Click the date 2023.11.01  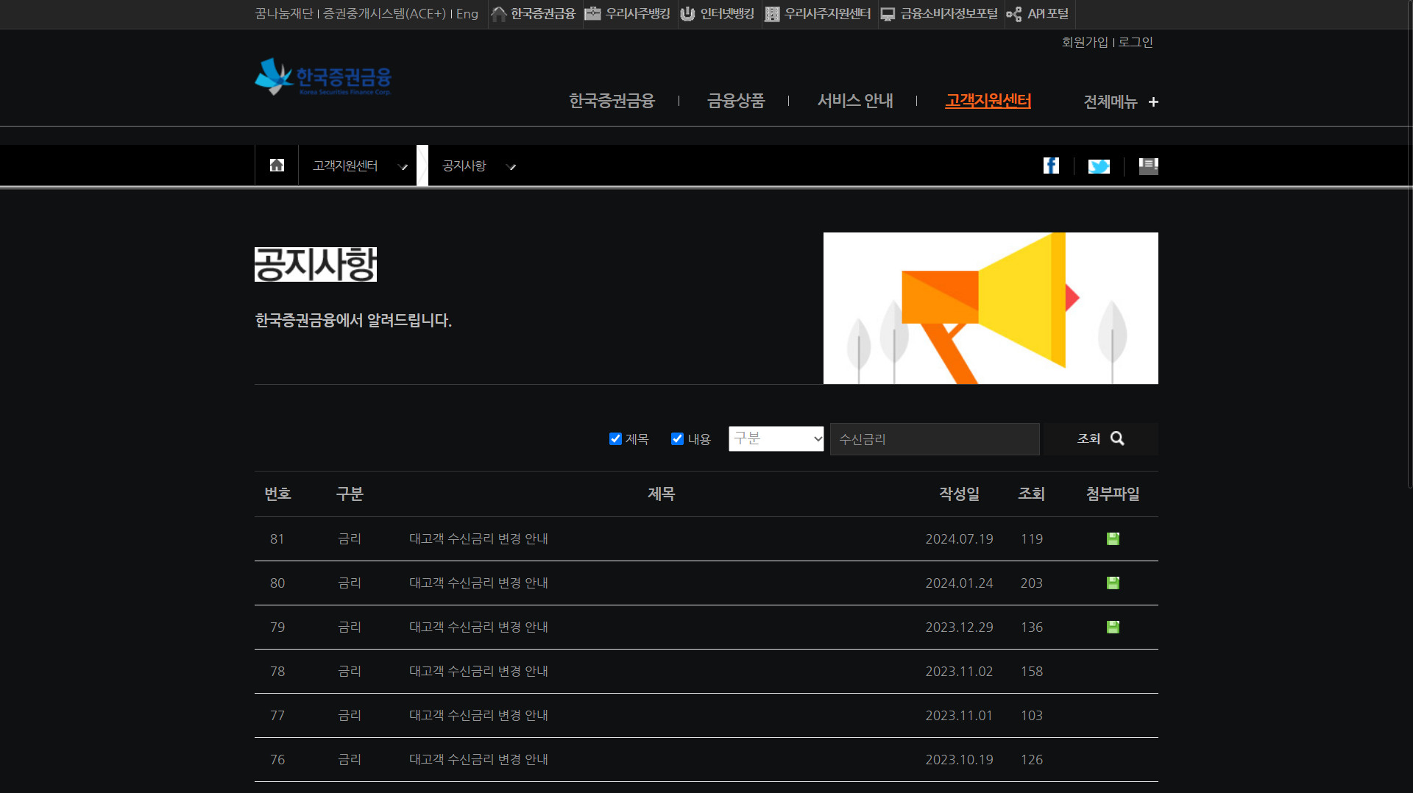click(959, 716)
